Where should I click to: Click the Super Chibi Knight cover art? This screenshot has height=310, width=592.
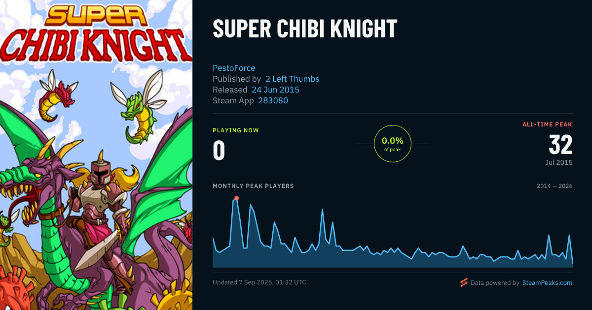(96, 155)
